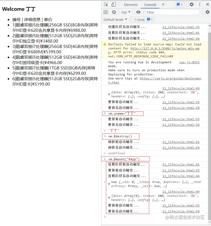Select the Console tab
The height and width of the screenshot is (226, 211).
(x=150, y=4)
